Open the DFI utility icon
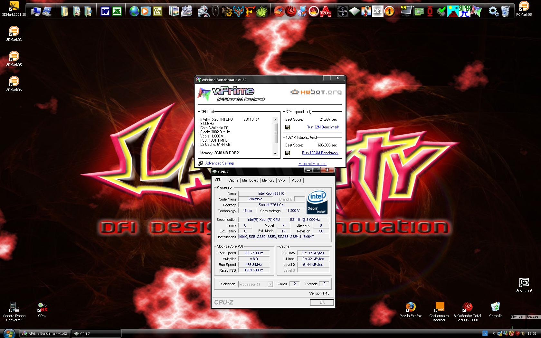This screenshot has height=338, width=541. [377, 12]
